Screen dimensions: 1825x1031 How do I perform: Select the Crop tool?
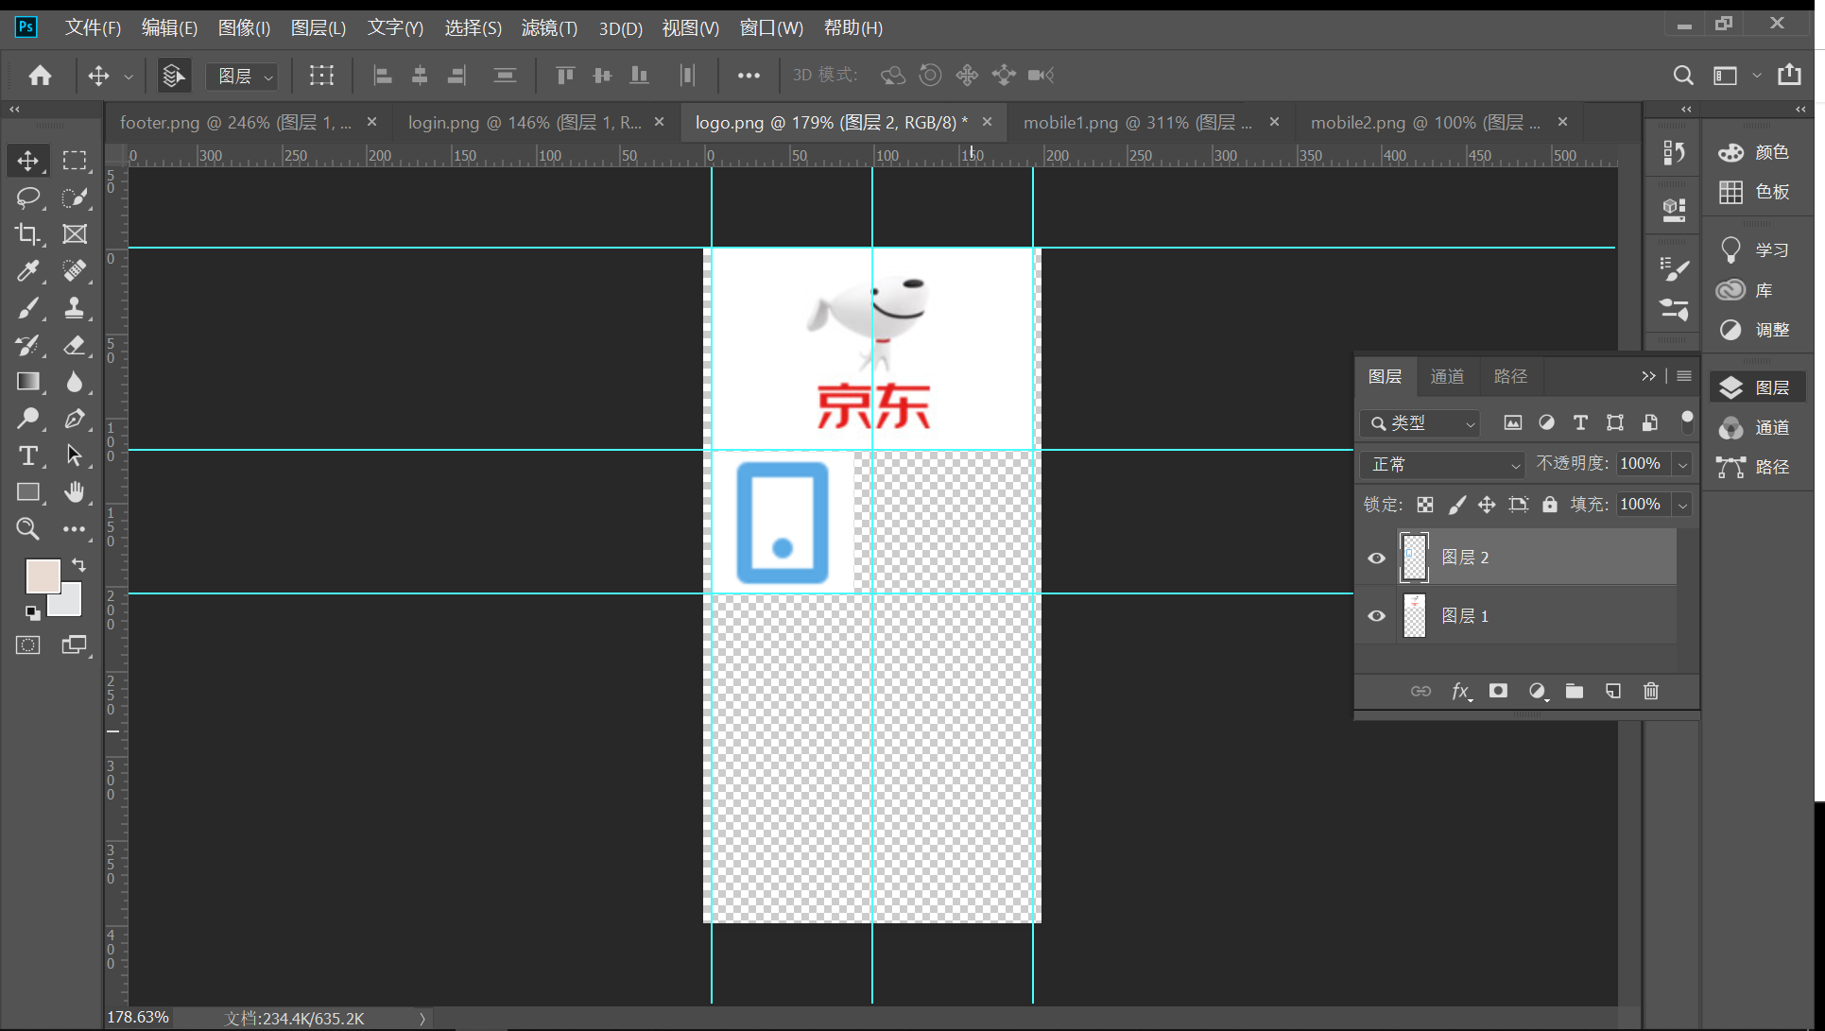[27, 234]
